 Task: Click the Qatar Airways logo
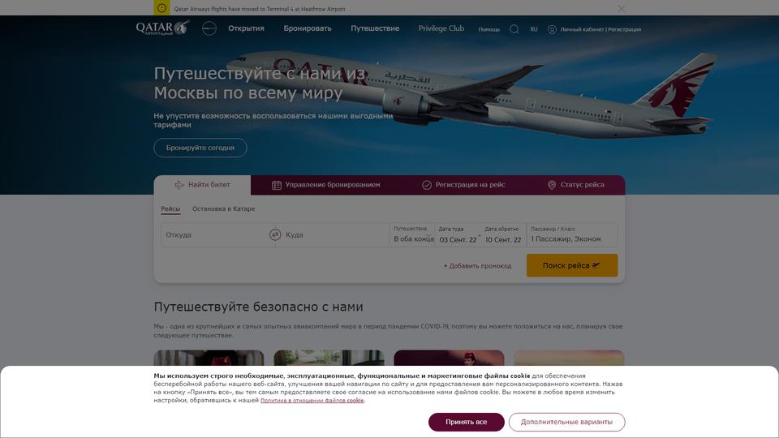click(x=163, y=28)
